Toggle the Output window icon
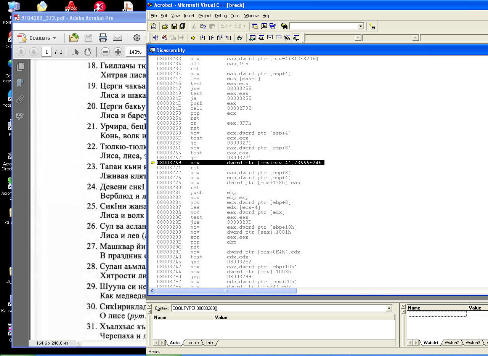 pyautogui.click(x=264, y=26)
